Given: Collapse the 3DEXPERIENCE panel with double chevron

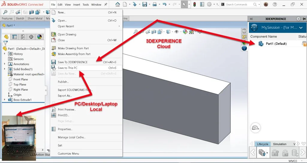Looking at the screenshot, I should (x=251, y=19).
